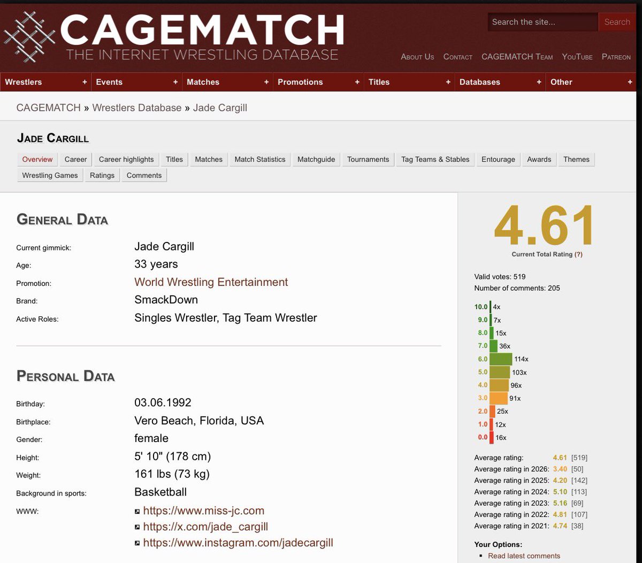Click the 4.0 rating bar showing 96x
The width and height of the screenshot is (642, 563).
499,385
